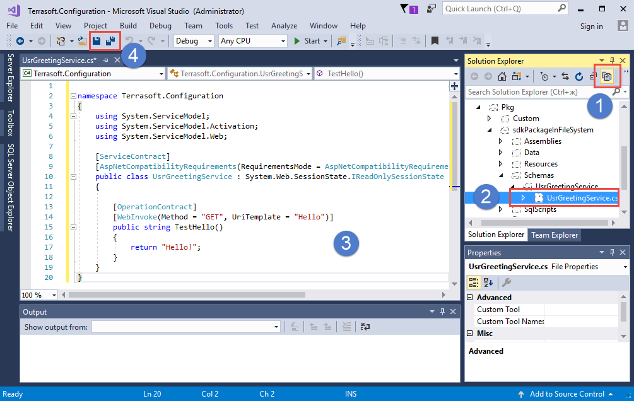Open the Any CPU platform dropdown
Screen dimensions: 634x401
[252, 41]
